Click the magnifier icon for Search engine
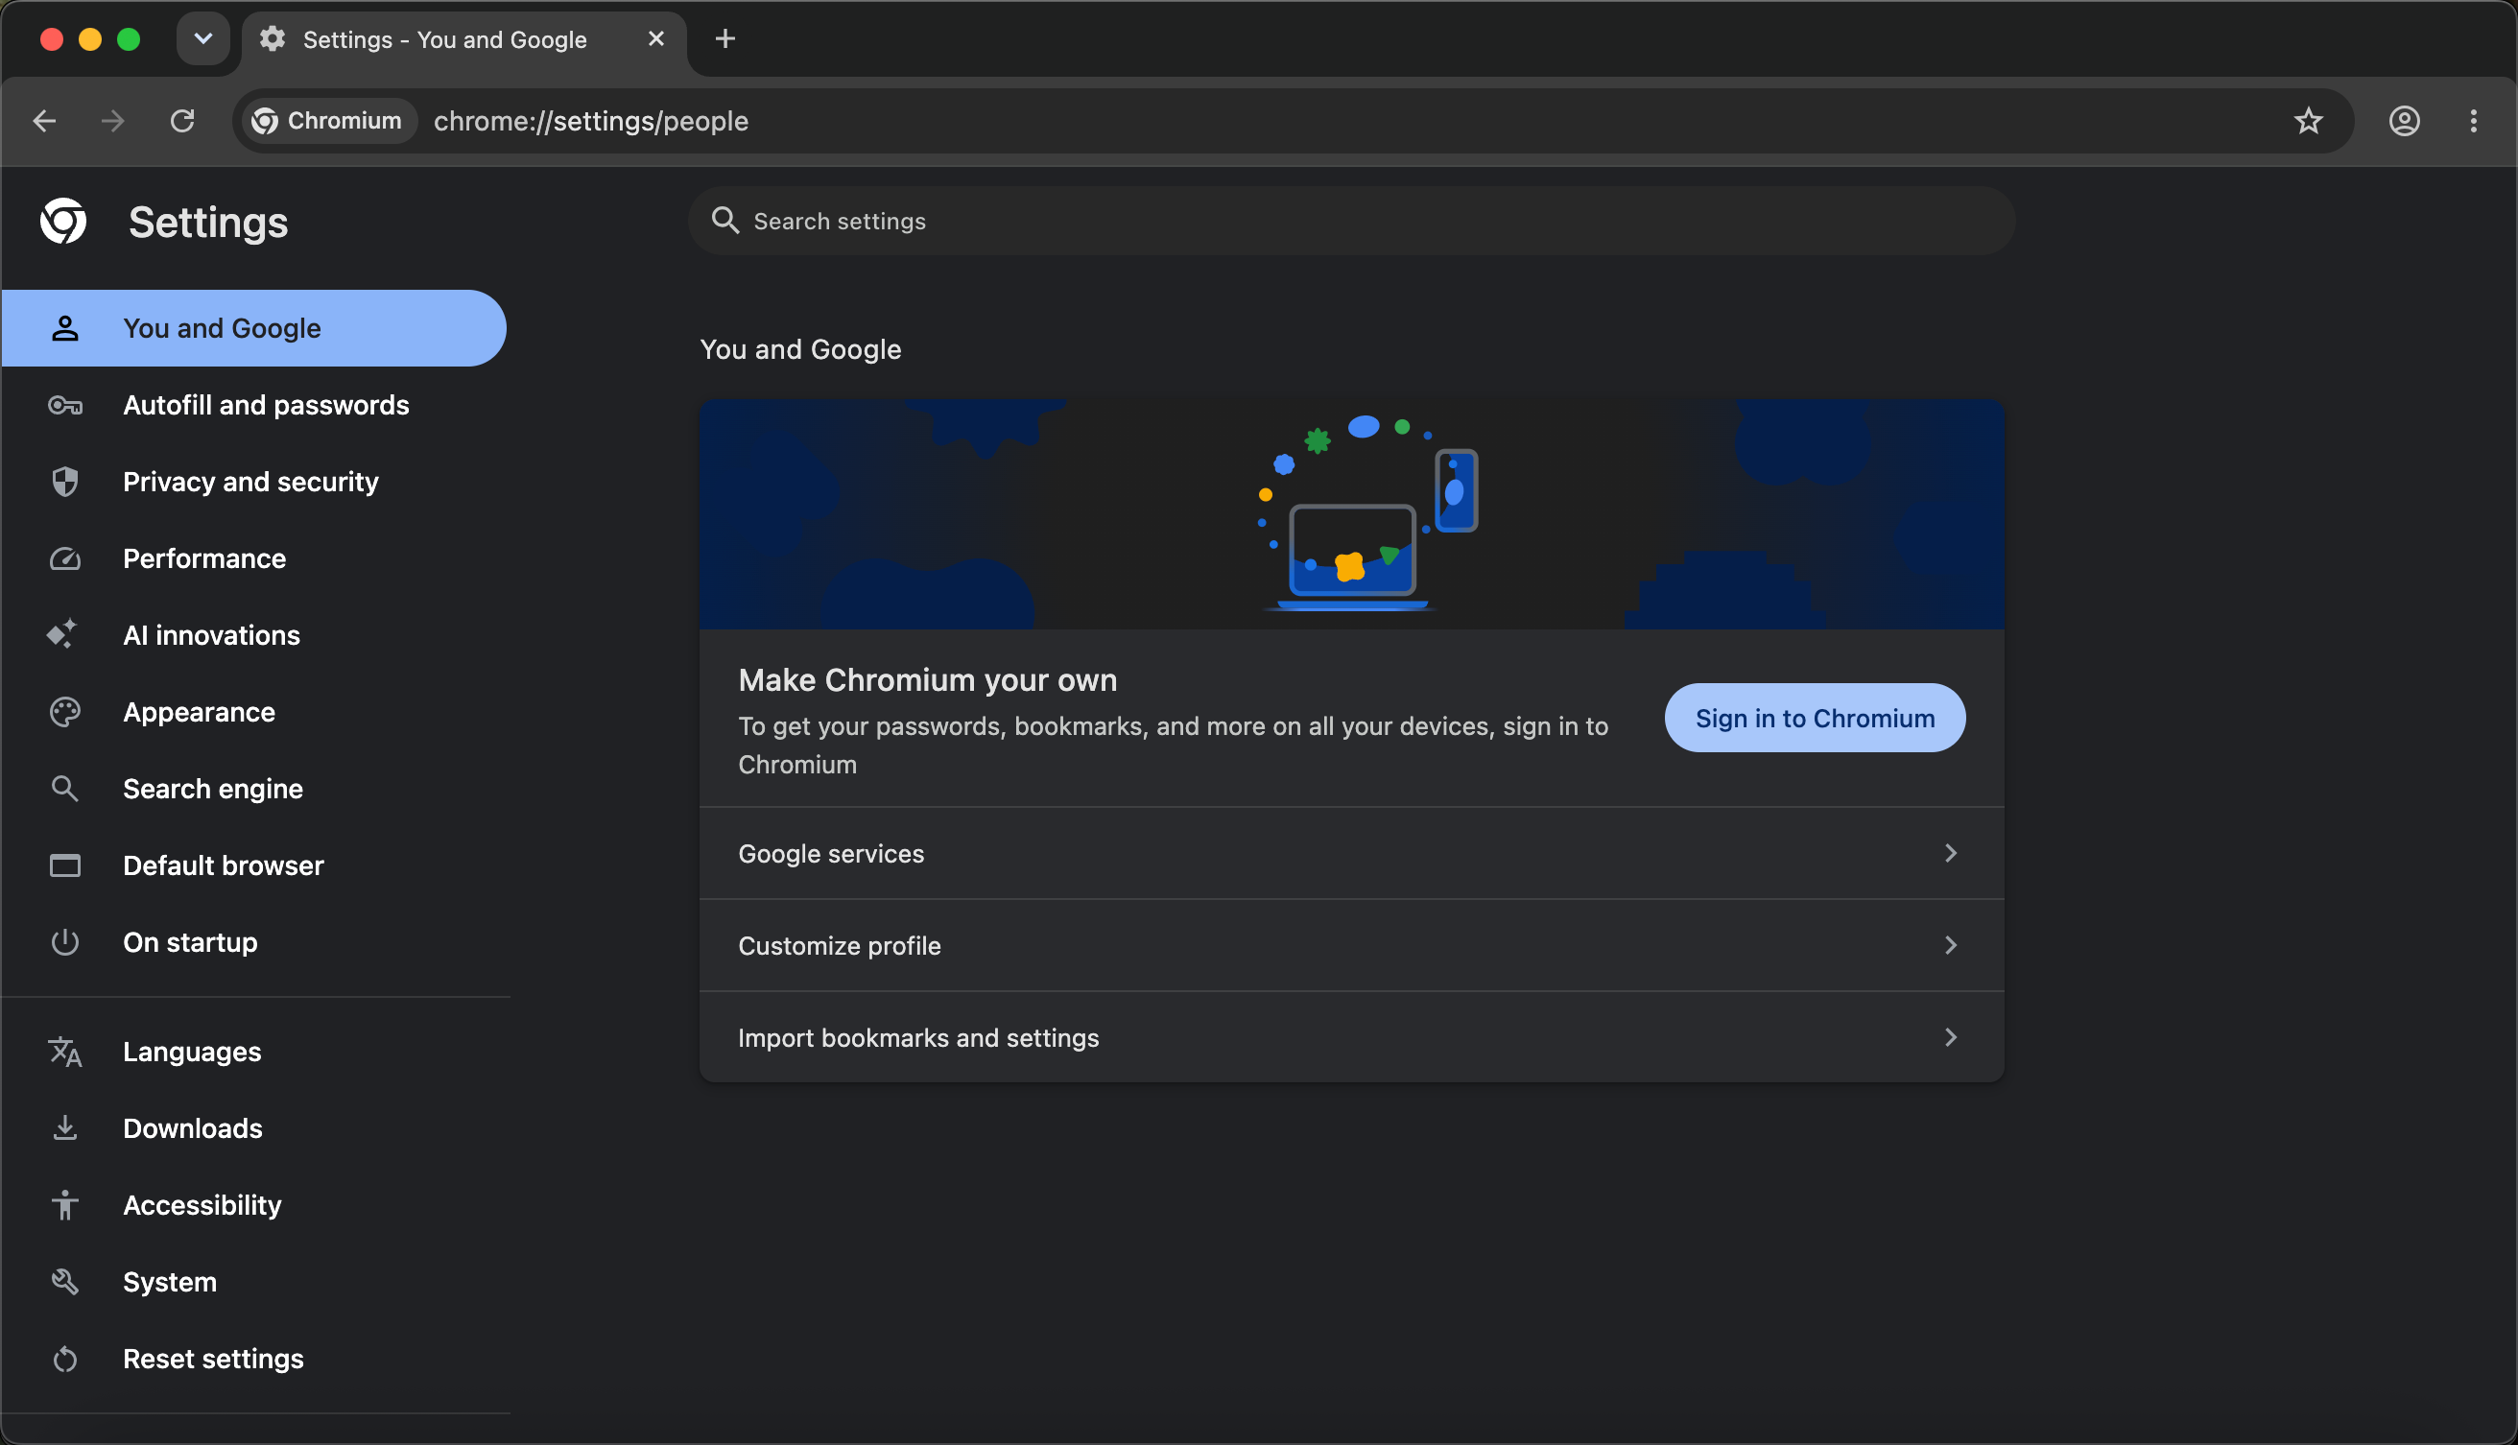This screenshot has width=2518, height=1445. 65,789
